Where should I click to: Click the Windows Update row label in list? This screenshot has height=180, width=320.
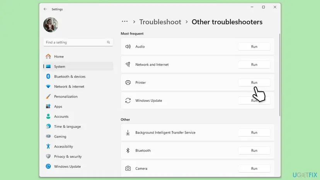pyautogui.click(x=149, y=100)
